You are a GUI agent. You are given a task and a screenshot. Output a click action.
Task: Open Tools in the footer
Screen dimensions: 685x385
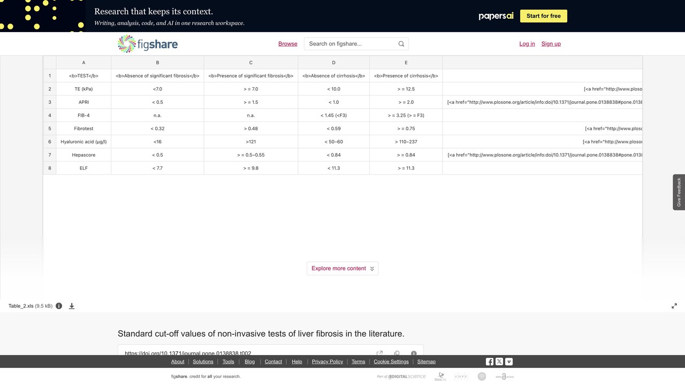229,361
